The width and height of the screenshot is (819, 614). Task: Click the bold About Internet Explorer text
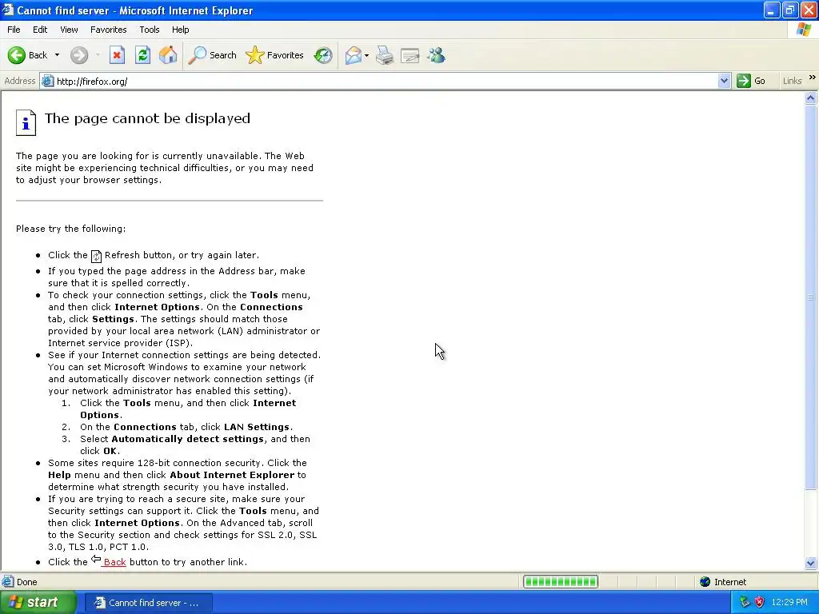tap(232, 475)
